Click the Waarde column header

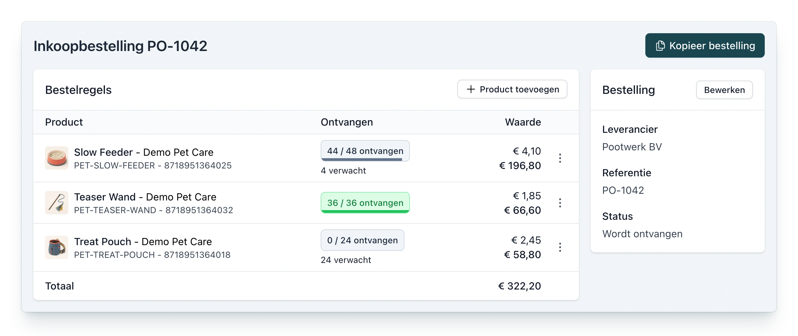tap(523, 122)
